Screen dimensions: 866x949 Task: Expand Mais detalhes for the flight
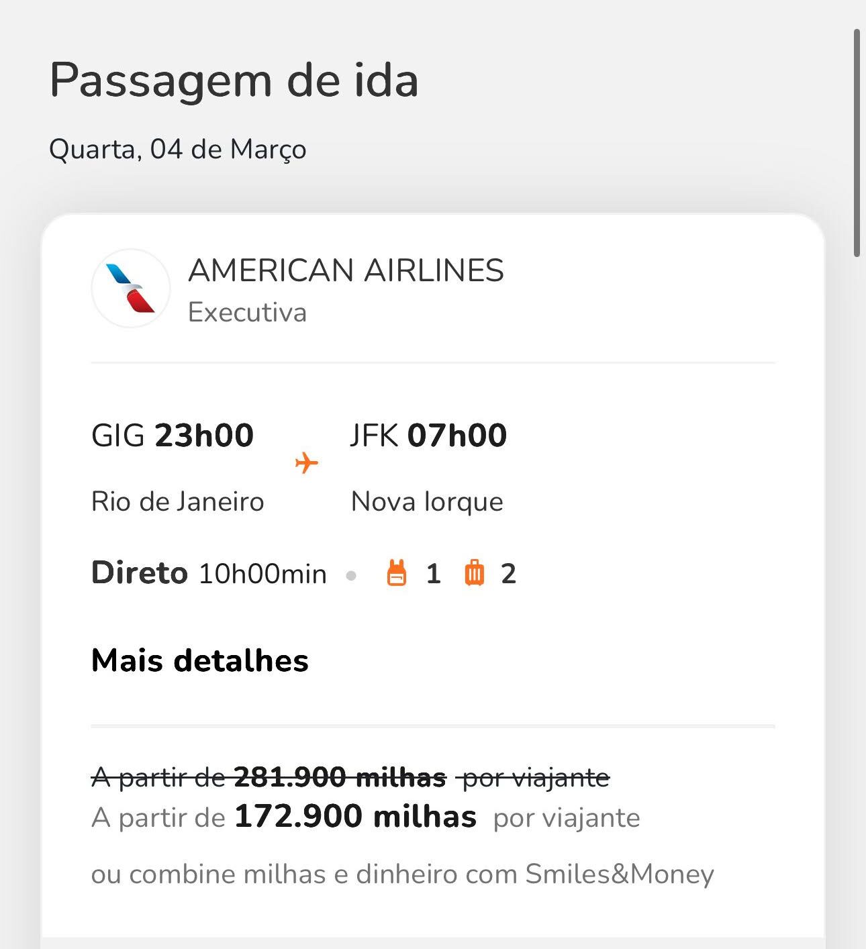(x=200, y=660)
